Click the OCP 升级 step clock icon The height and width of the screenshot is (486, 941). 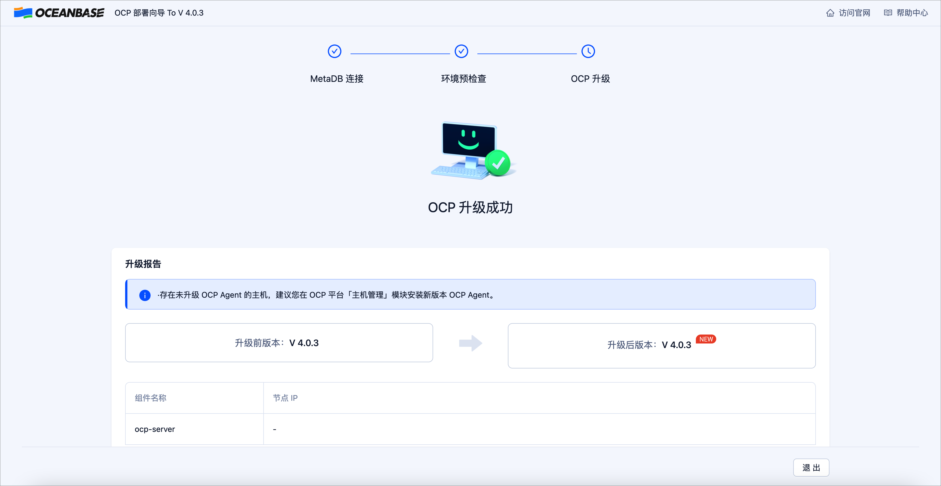pos(588,51)
